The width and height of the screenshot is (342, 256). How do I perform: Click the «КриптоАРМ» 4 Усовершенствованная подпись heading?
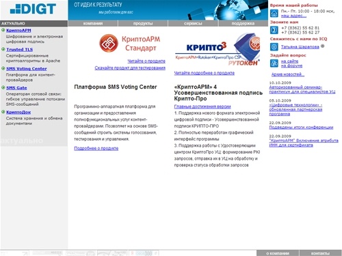218,93
